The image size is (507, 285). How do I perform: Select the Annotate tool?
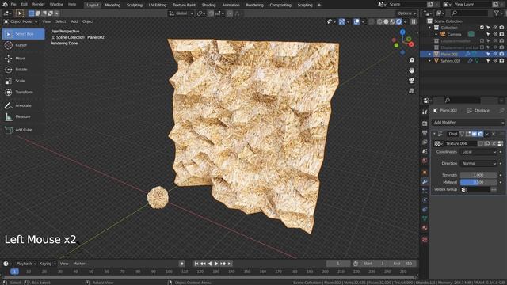pyautogui.click(x=23, y=105)
